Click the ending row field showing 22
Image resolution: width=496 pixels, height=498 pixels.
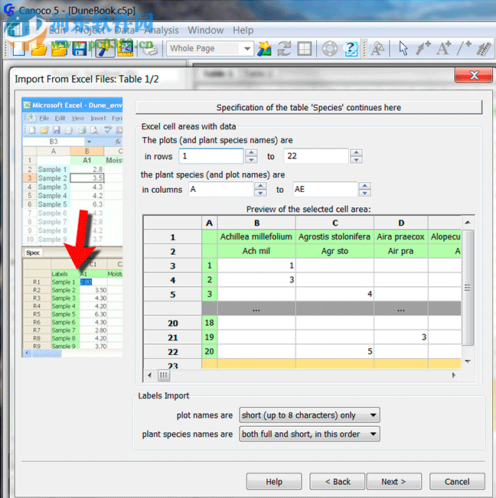(x=316, y=156)
